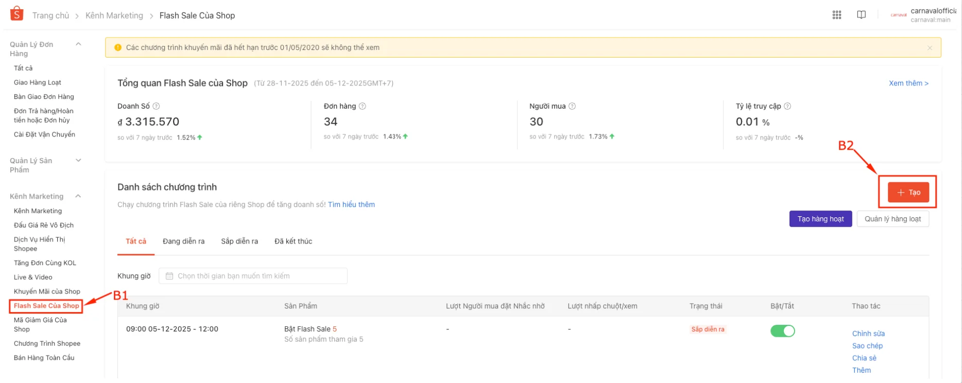The height and width of the screenshot is (383, 962).
Task: Click the orange Tạo button
Action: [x=908, y=192]
